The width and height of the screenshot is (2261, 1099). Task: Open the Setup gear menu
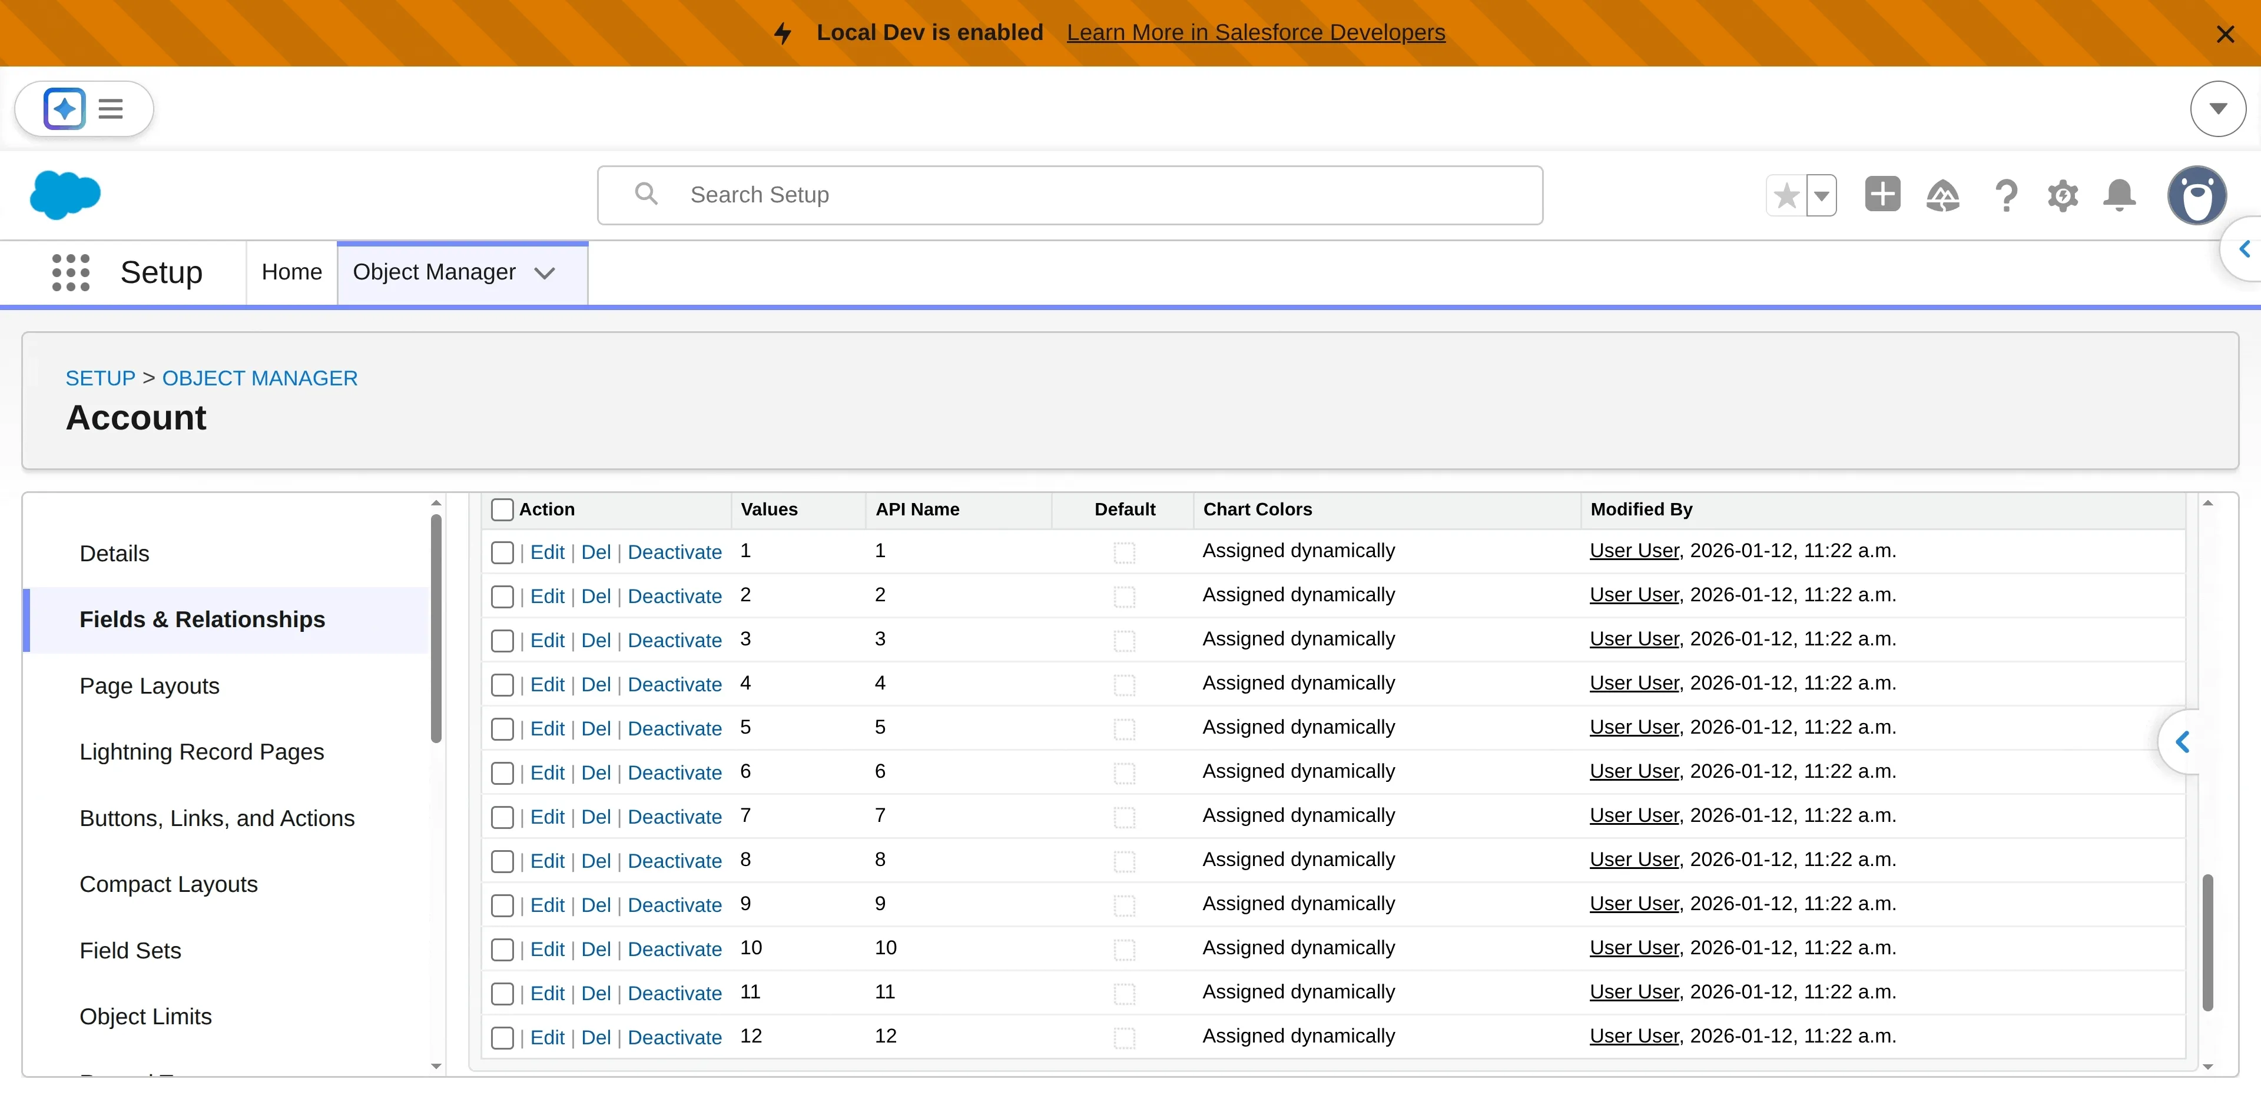2063,195
